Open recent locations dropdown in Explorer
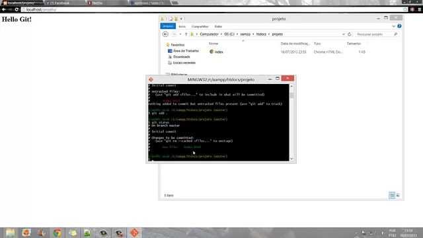423x238 pixels. pos(180,34)
